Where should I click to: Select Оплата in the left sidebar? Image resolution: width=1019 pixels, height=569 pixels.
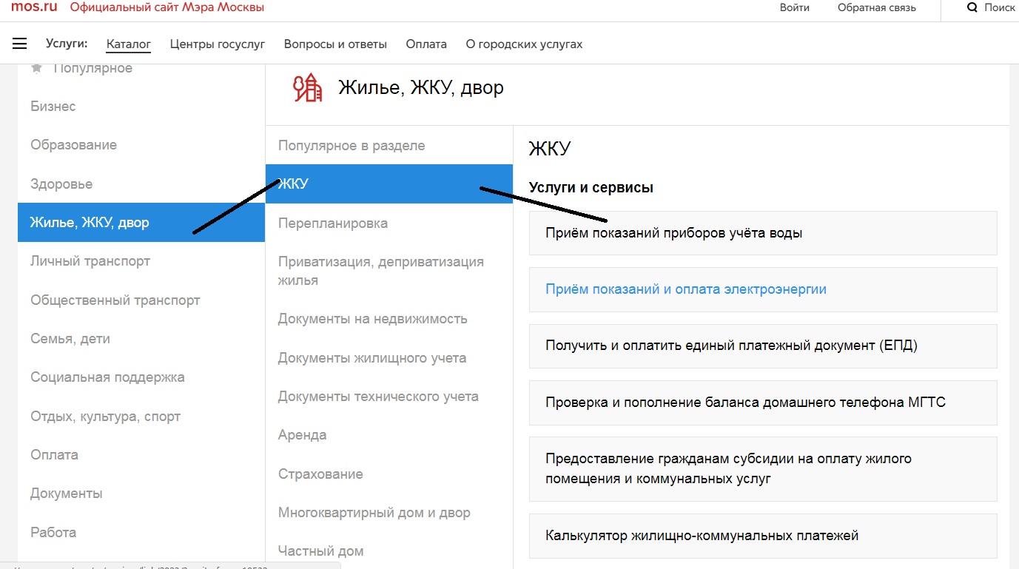click(x=141, y=455)
